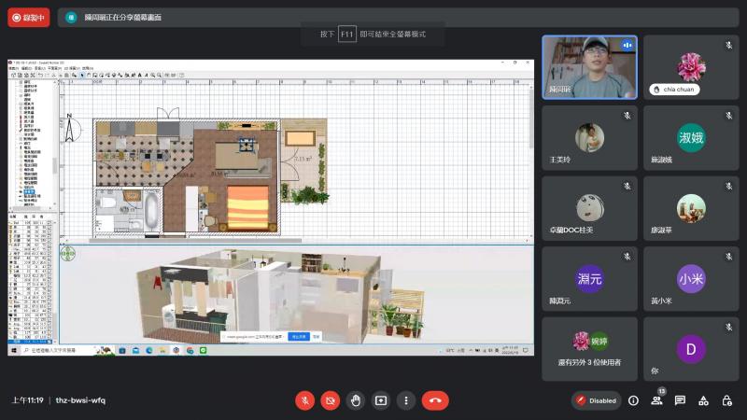Select the chia chuan participant tile
Viewport: 747px width, 420px height.
pos(691,67)
